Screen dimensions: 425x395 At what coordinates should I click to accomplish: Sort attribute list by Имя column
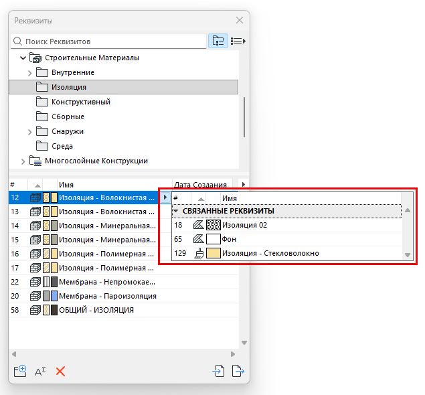114,185
